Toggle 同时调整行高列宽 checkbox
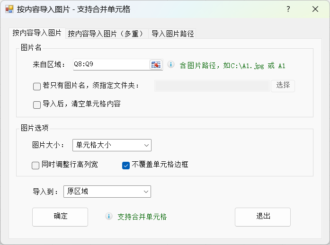330x245 pixels. [36, 166]
